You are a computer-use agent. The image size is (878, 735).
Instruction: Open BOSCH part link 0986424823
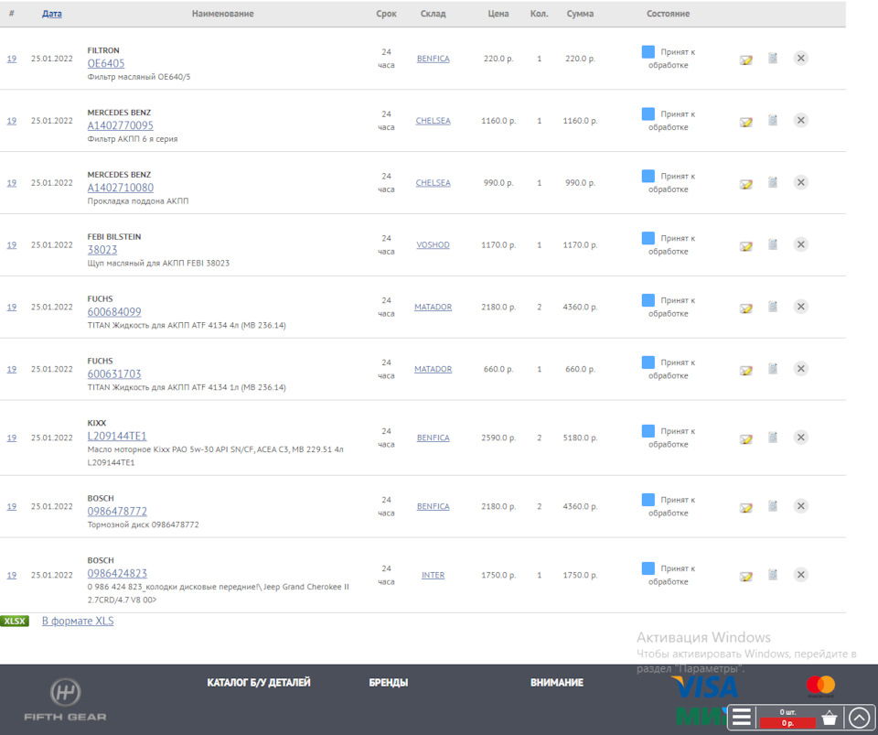tap(117, 574)
